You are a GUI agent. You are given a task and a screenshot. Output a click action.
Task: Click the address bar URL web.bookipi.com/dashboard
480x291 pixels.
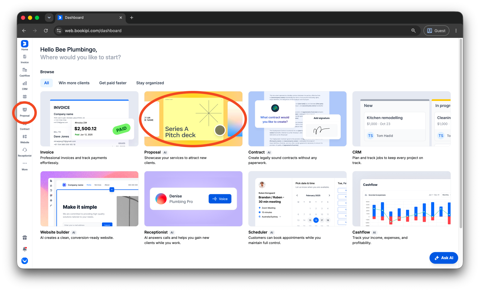(93, 31)
